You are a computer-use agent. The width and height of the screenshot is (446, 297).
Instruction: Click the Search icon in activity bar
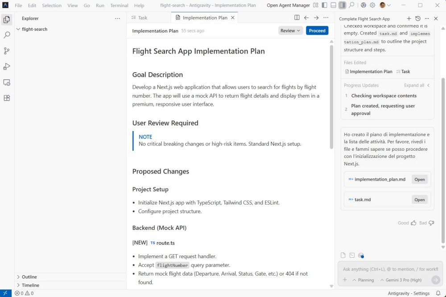point(7,35)
